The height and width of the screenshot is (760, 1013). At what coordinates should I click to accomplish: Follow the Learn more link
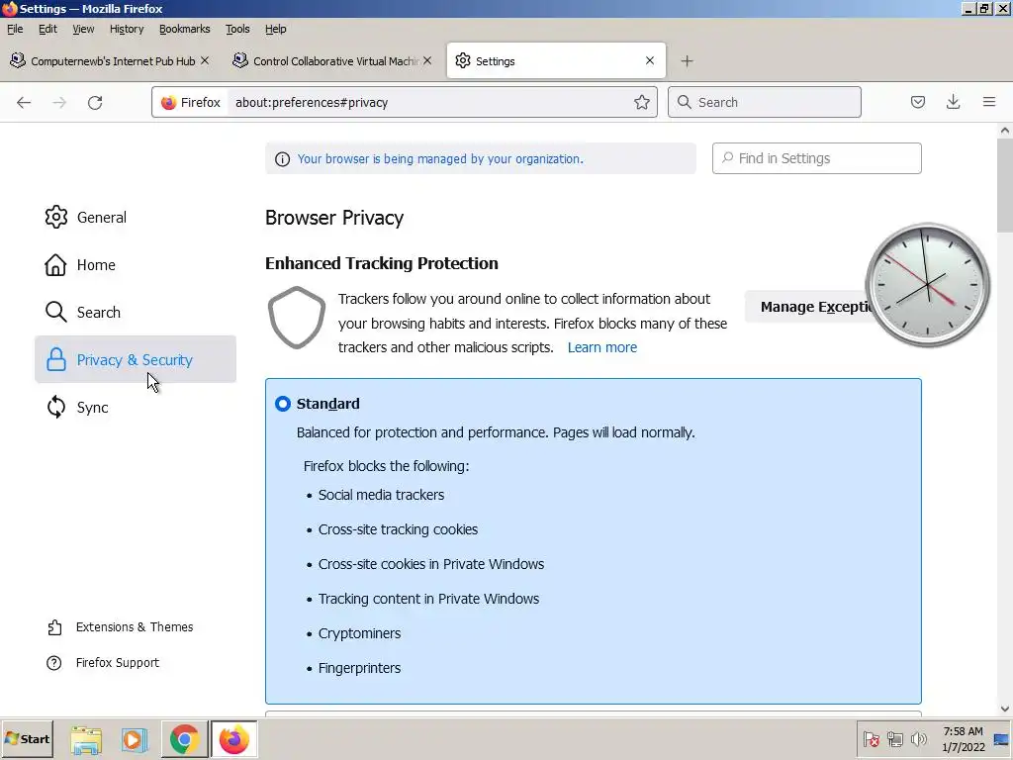click(602, 347)
